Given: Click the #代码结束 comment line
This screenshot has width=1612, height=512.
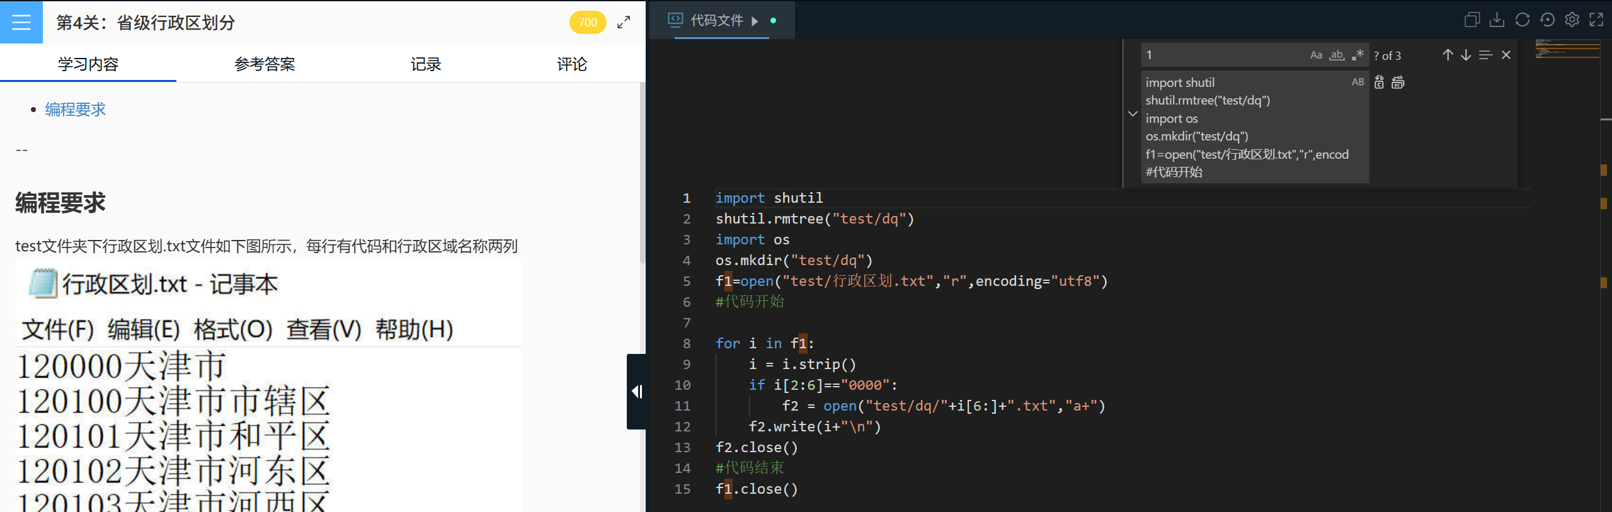Looking at the screenshot, I should coord(750,468).
